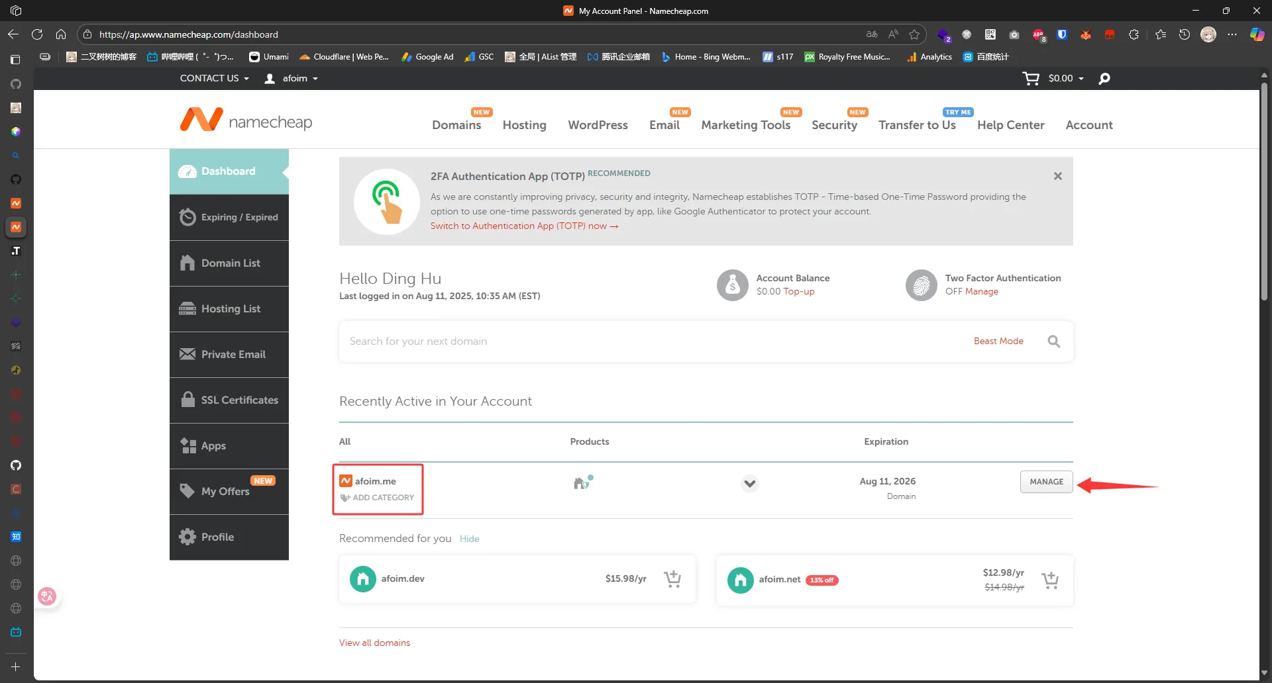Open the Hosting menu in the top navigation
1272x683 pixels.
(524, 125)
